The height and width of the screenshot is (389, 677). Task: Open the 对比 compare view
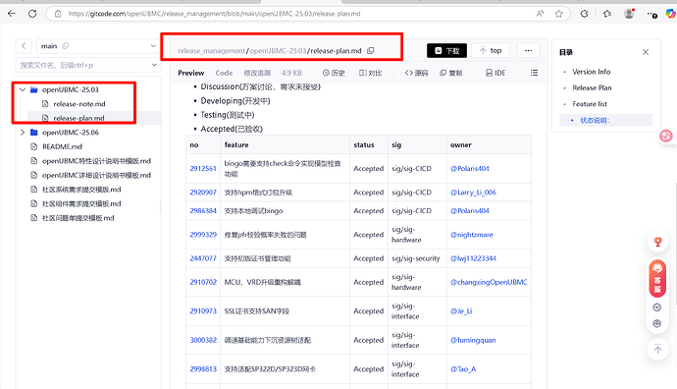(x=371, y=73)
